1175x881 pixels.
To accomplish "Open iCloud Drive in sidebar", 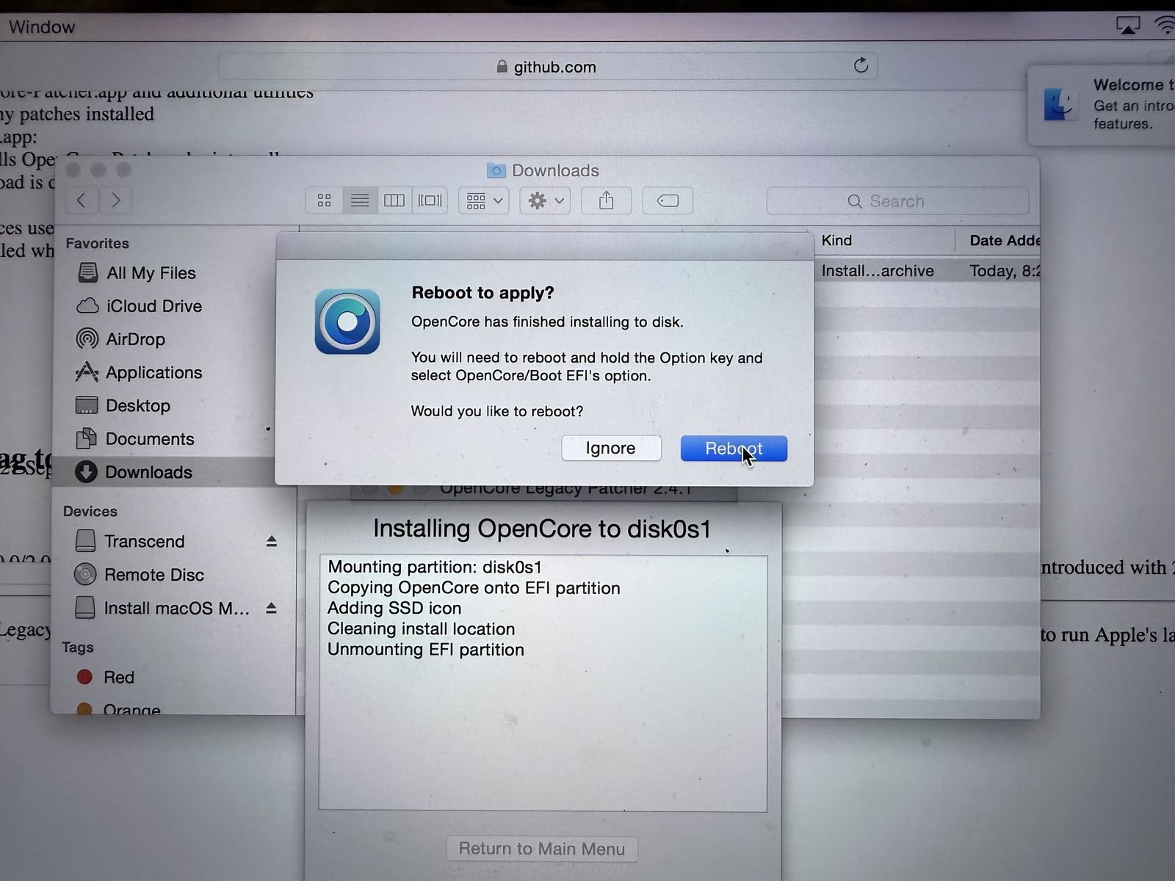I will tap(140, 306).
